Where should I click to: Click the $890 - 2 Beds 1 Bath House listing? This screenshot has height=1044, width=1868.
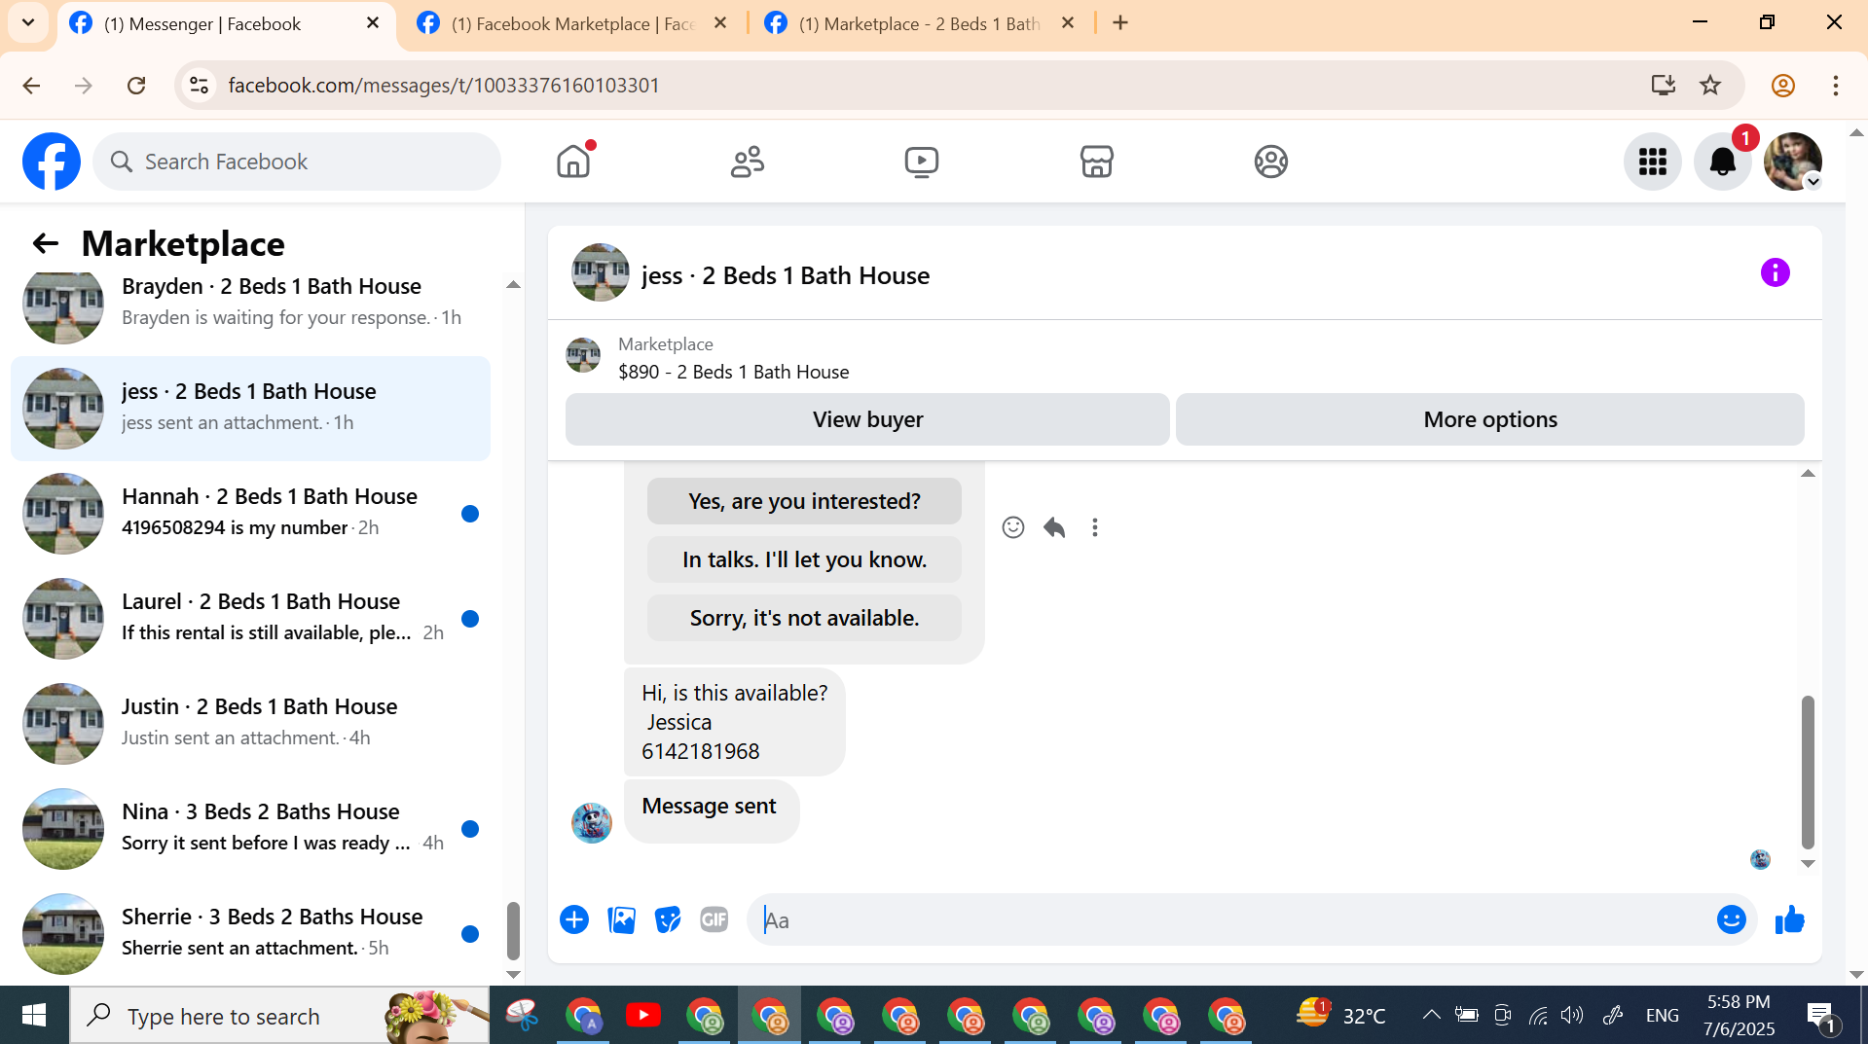(x=733, y=372)
